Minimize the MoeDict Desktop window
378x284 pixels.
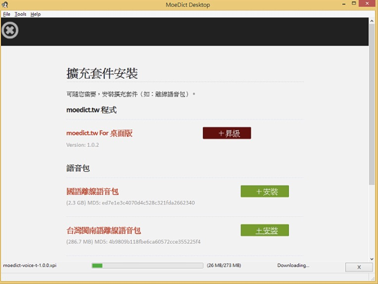click(x=344, y=4)
